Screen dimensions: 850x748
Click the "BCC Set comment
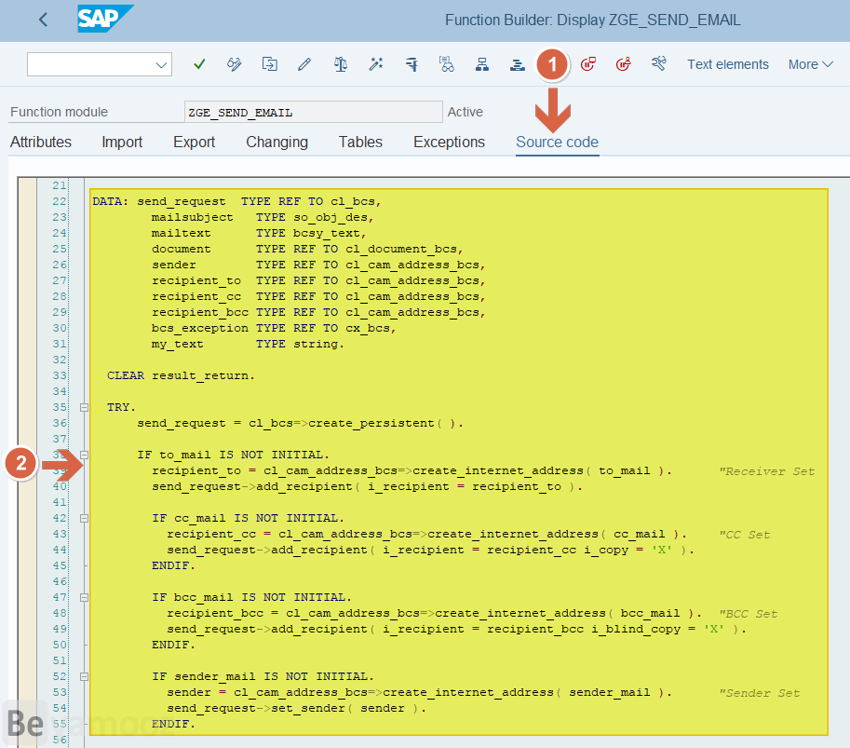click(749, 614)
